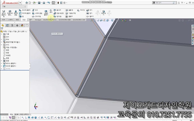Click the Options gear icon in top toolbar

64,3
